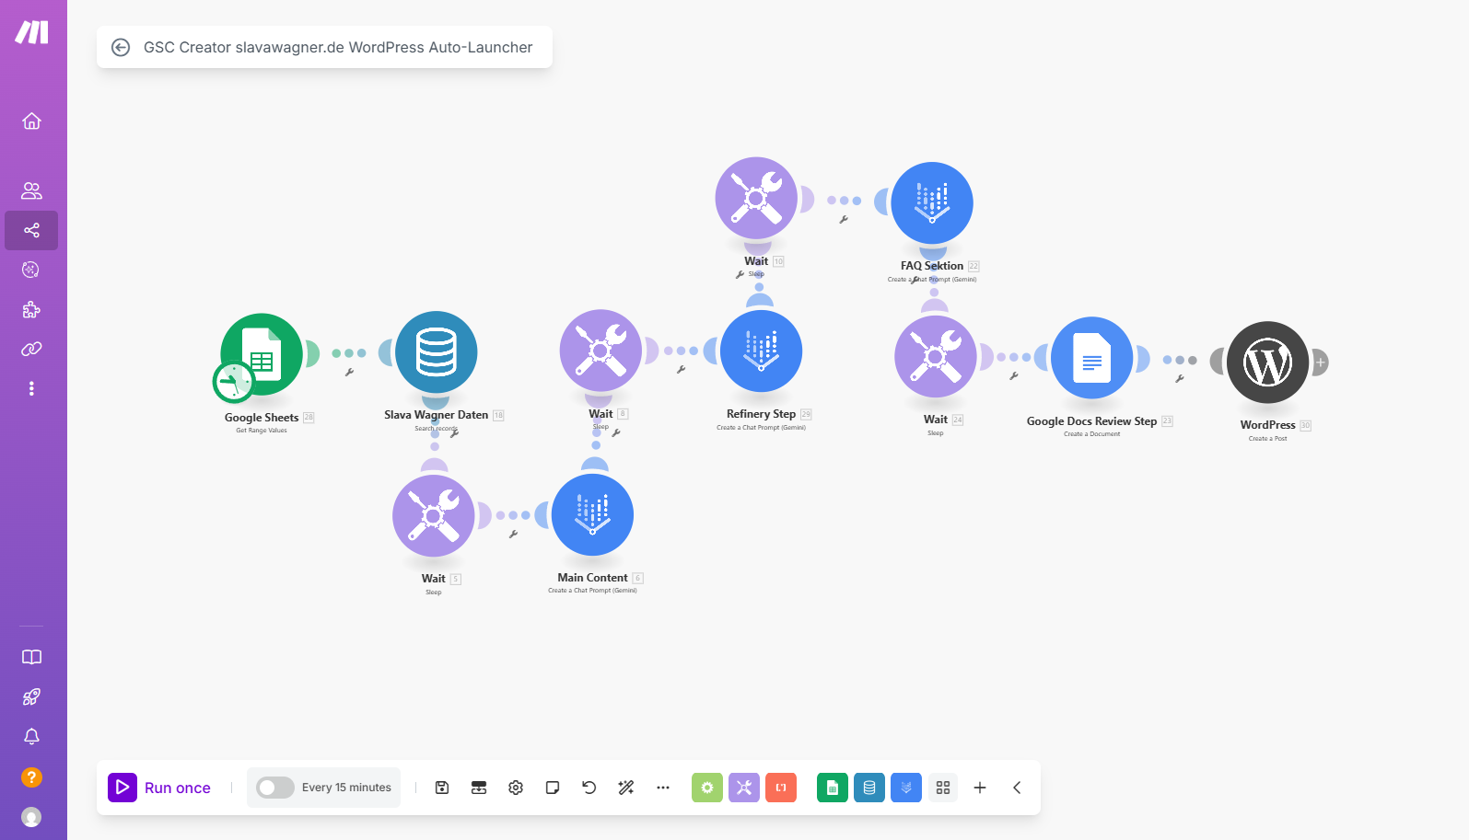The image size is (1469, 840).
Task: Open the Every 15 minutes schedule setting
Action: click(346, 788)
